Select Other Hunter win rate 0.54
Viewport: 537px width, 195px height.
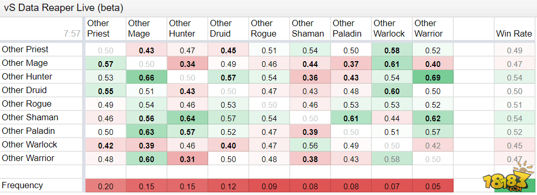point(514,77)
